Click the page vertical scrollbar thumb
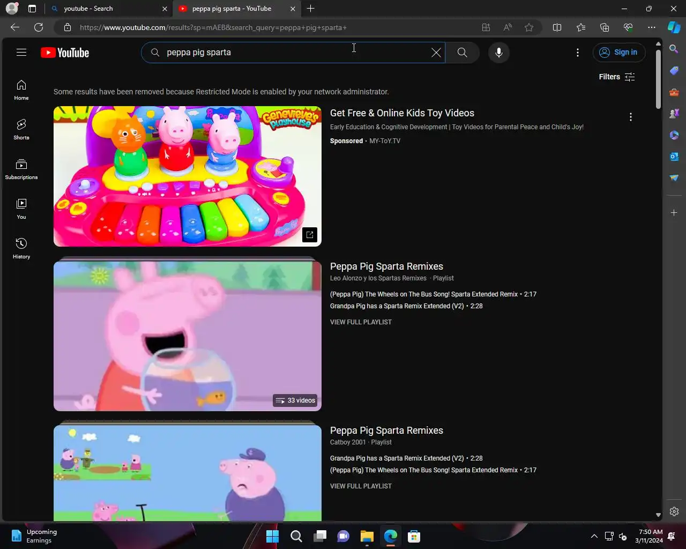Screen dimensions: 686x549 click(x=658, y=79)
